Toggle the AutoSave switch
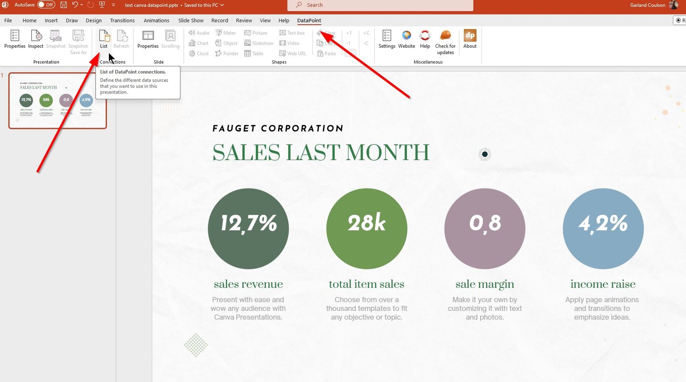Image resolution: width=686 pixels, height=382 pixels. click(46, 5)
